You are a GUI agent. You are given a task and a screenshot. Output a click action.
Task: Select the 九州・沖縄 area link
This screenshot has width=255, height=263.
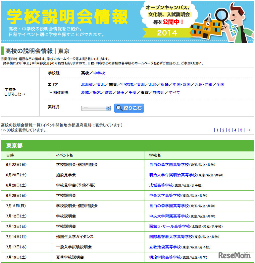pyautogui.click(x=203, y=85)
